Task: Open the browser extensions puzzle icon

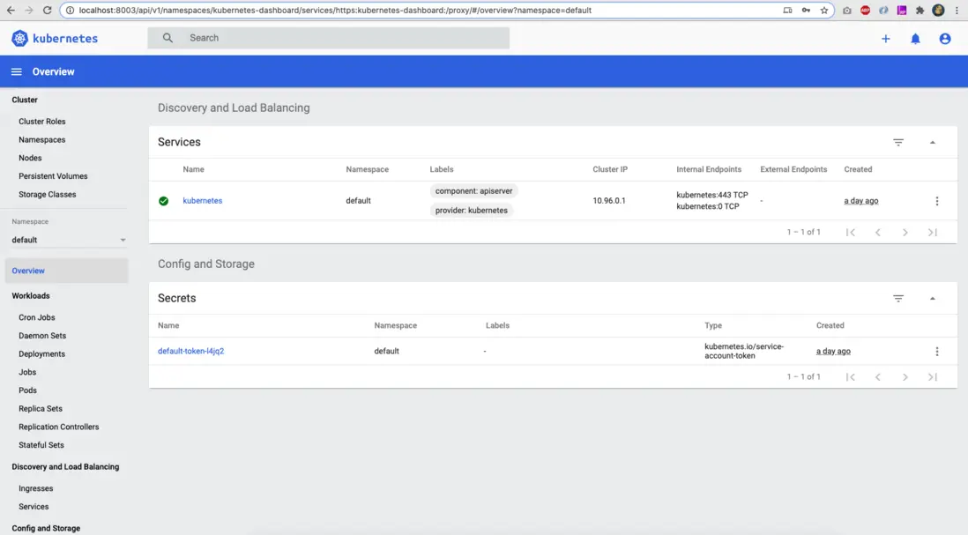Action: tap(920, 11)
